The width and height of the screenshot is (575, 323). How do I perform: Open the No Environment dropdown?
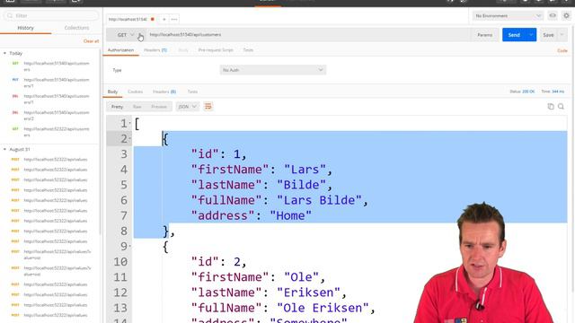pos(508,16)
